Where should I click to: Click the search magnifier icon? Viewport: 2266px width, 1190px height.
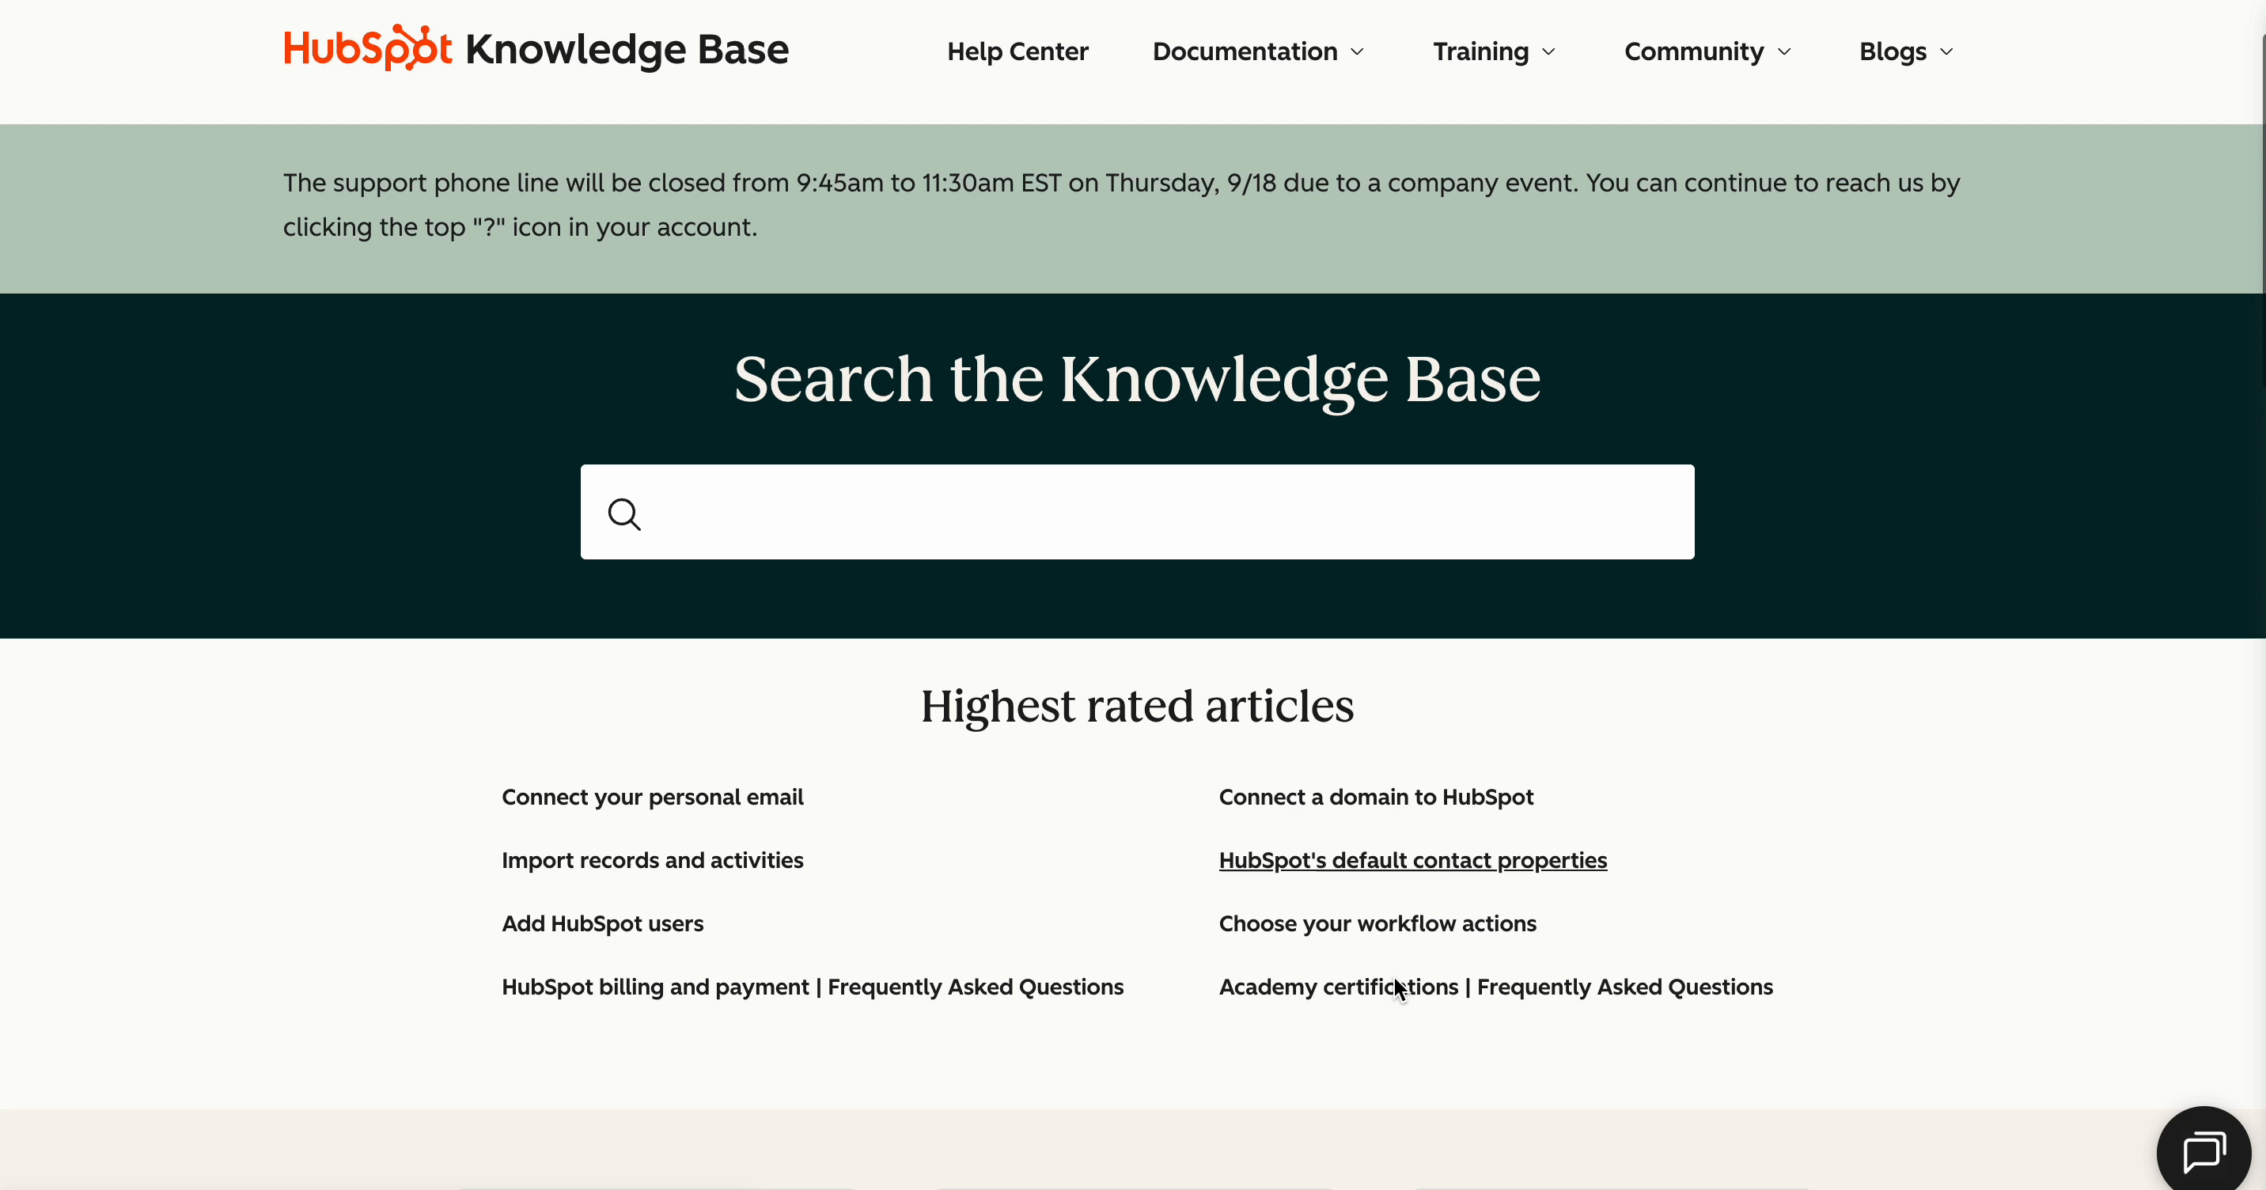point(624,514)
